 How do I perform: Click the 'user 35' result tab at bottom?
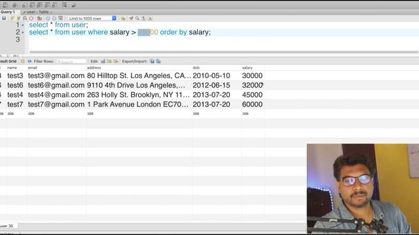pyautogui.click(x=7, y=226)
